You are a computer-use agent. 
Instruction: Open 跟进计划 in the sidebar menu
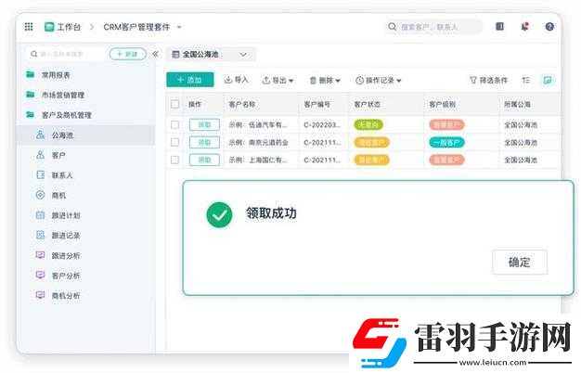click(66, 215)
